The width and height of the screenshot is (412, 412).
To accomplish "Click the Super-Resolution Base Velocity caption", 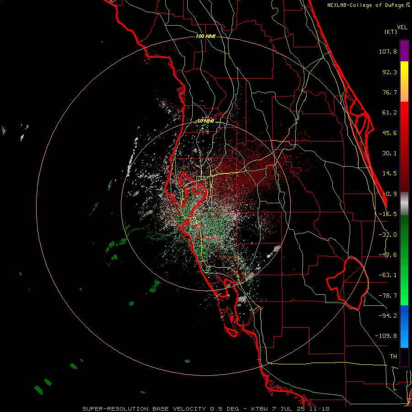I will [x=206, y=409].
